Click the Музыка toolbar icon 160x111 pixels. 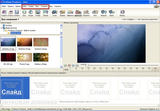click(103, 13)
